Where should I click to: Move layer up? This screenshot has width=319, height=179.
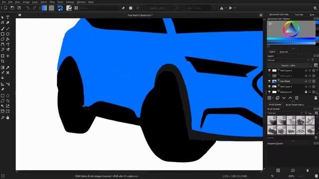[290, 98]
